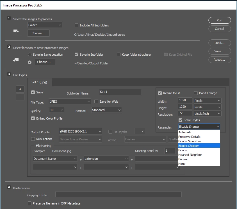Open the File Type JPEG dropdown
The width and height of the screenshot is (237, 209).
coord(70,102)
